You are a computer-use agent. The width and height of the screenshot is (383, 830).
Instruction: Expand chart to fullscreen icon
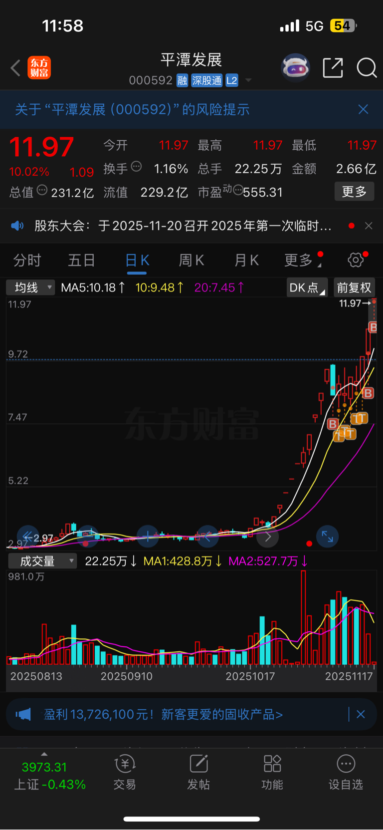[x=327, y=537]
